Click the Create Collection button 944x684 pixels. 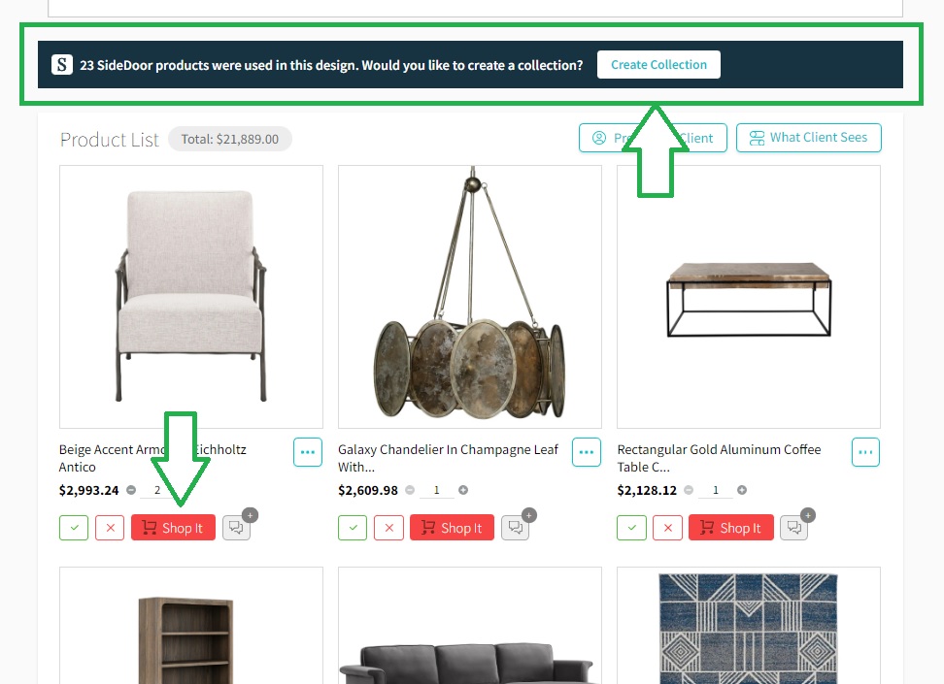click(658, 64)
